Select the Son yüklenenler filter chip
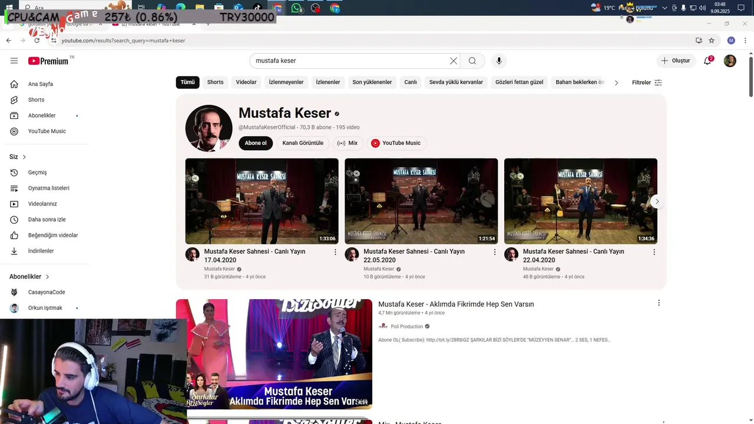Screen dimensions: 754x424 [x=372, y=82]
